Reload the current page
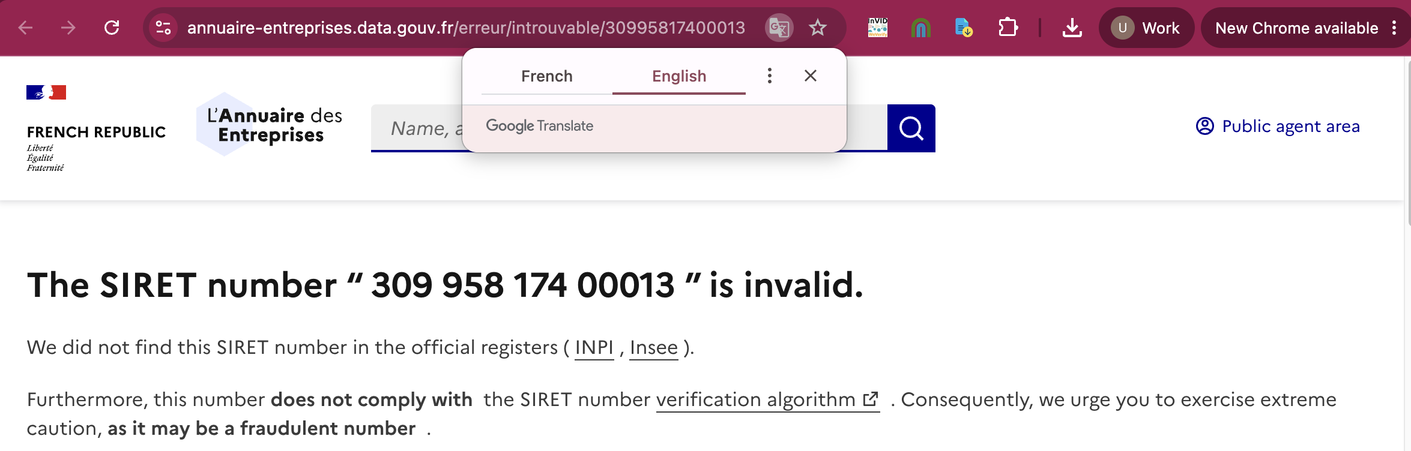The height and width of the screenshot is (451, 1411). coord(112,28)
